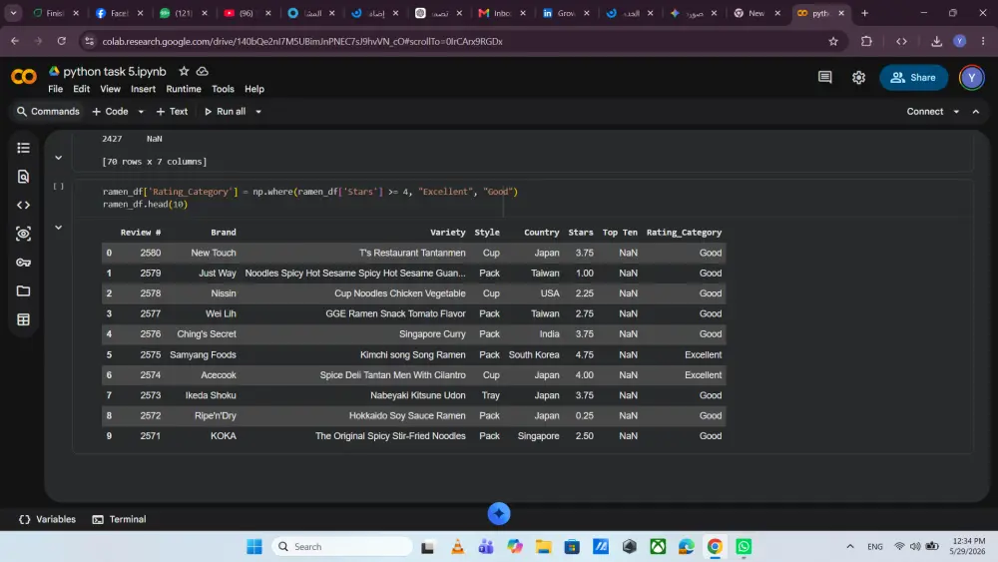This screenshot has width=998, height=562.
Task: Open the Runtime menu
Action: click(184, 89)
